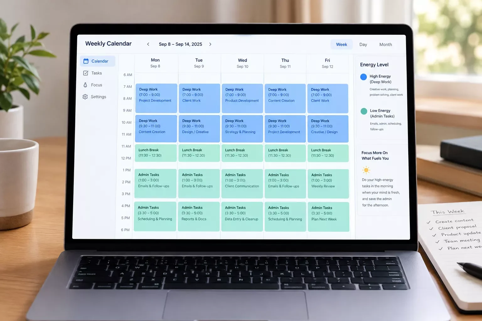Click the sun icon in the focus tip card
Image resolution: width=482 pixels, height=321 pixels.
coord(366,170)
